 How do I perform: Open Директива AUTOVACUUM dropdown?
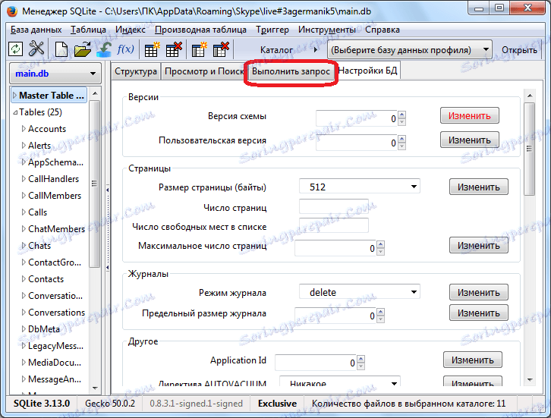(x=340, y=381)
